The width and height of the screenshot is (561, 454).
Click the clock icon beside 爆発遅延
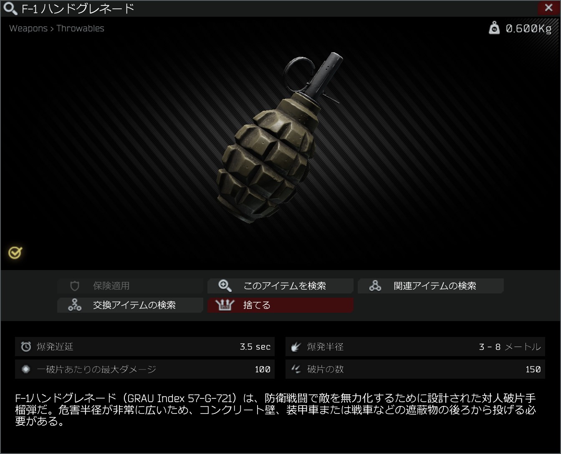tap(26, 347)
